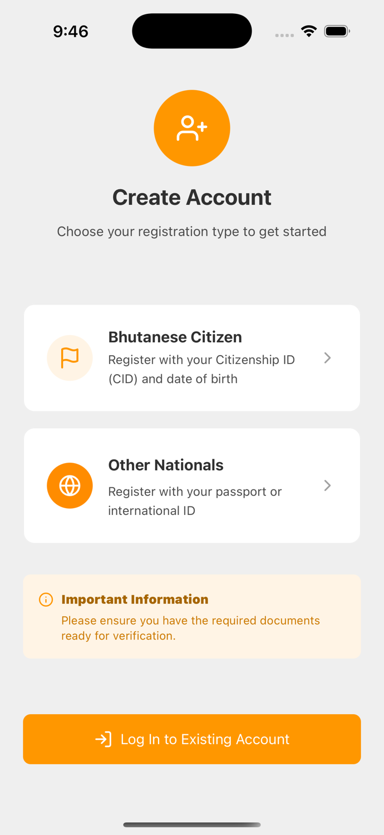
Task: Tap the Important Information notice banner
Action: pos(192,616)
